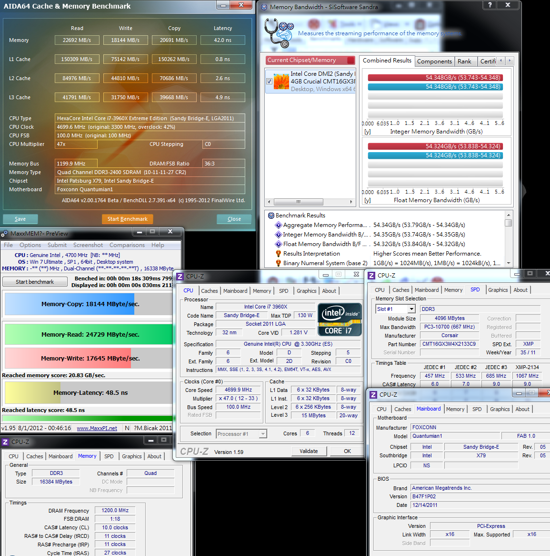The image size is (550, 556).
Task: Select the Aggregate Memory Performance result row
Action: [x=384, y=225]
